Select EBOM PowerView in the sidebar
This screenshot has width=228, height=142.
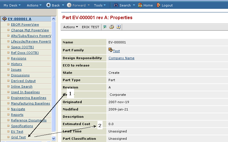[x=25, y=25]
